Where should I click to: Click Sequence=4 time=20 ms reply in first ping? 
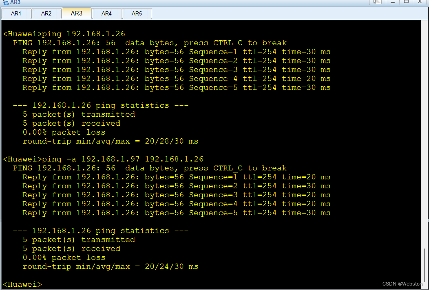(x=176, y=78)
